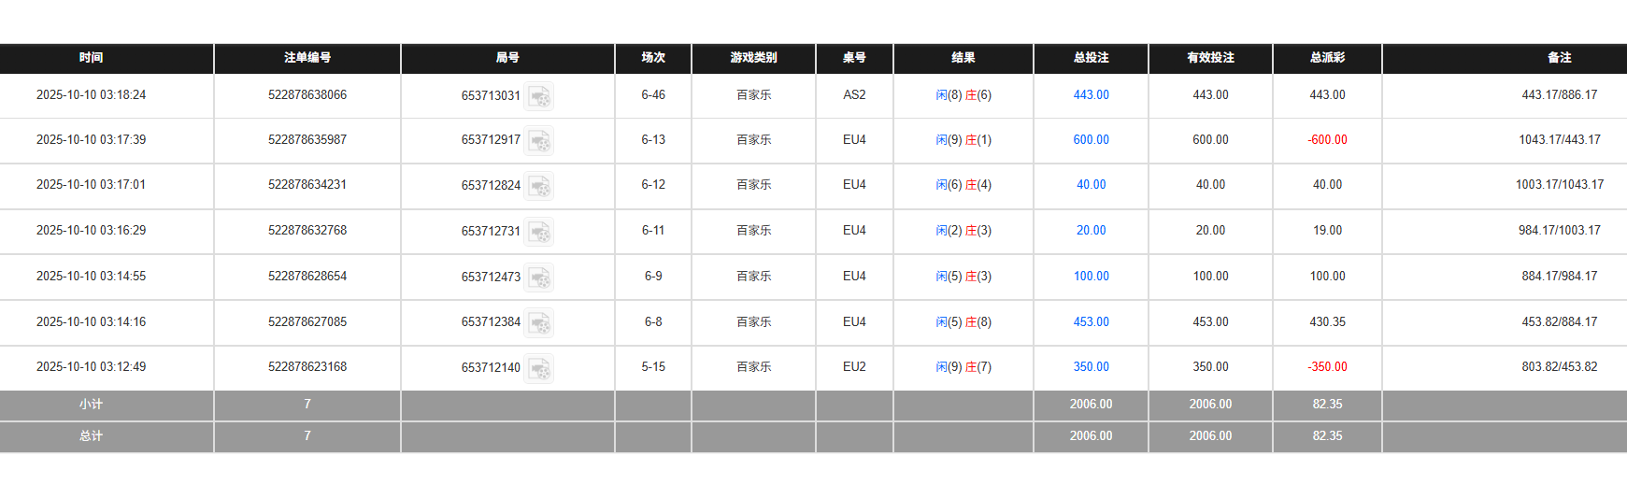Screen dimensions: 1627x484
Task: Click the 总派彩 column header
Action: 1327,58
